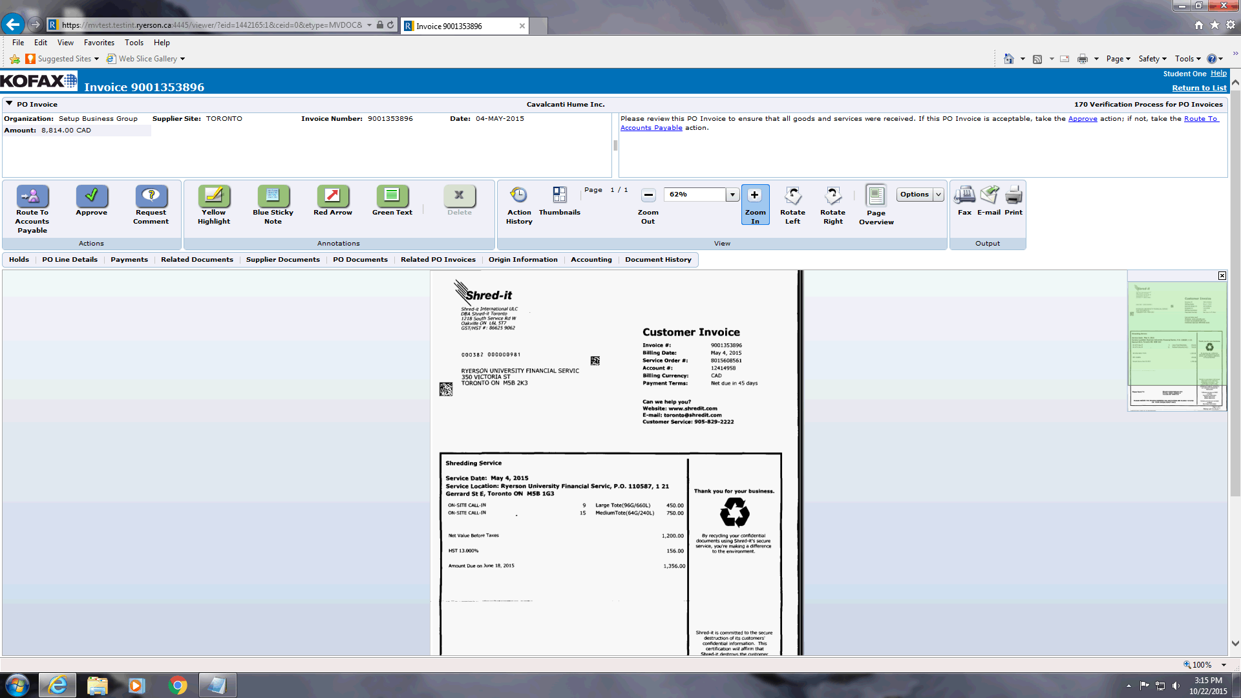This screenshot has width=1241, height=698.
Task: Close the page overview thumbnail panel
Action: [x=1222, y=276]
